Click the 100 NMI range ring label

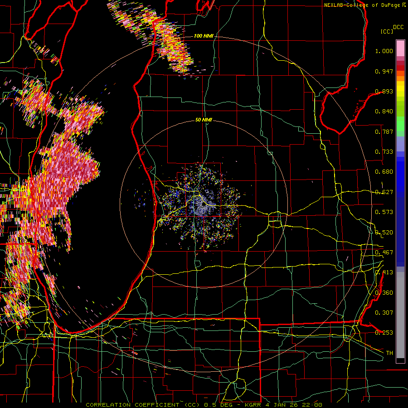pyautogui.click(x=204, y=36)
